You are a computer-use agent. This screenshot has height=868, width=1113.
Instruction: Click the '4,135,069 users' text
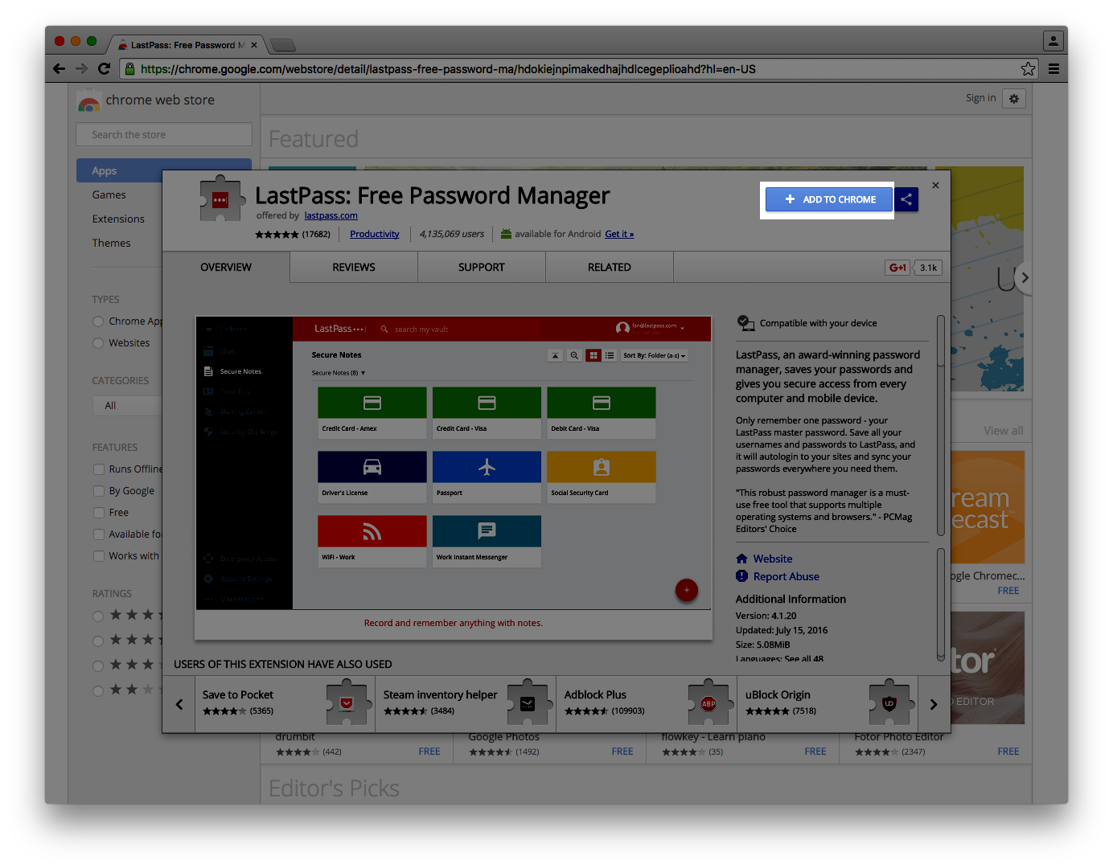point(452,234)
